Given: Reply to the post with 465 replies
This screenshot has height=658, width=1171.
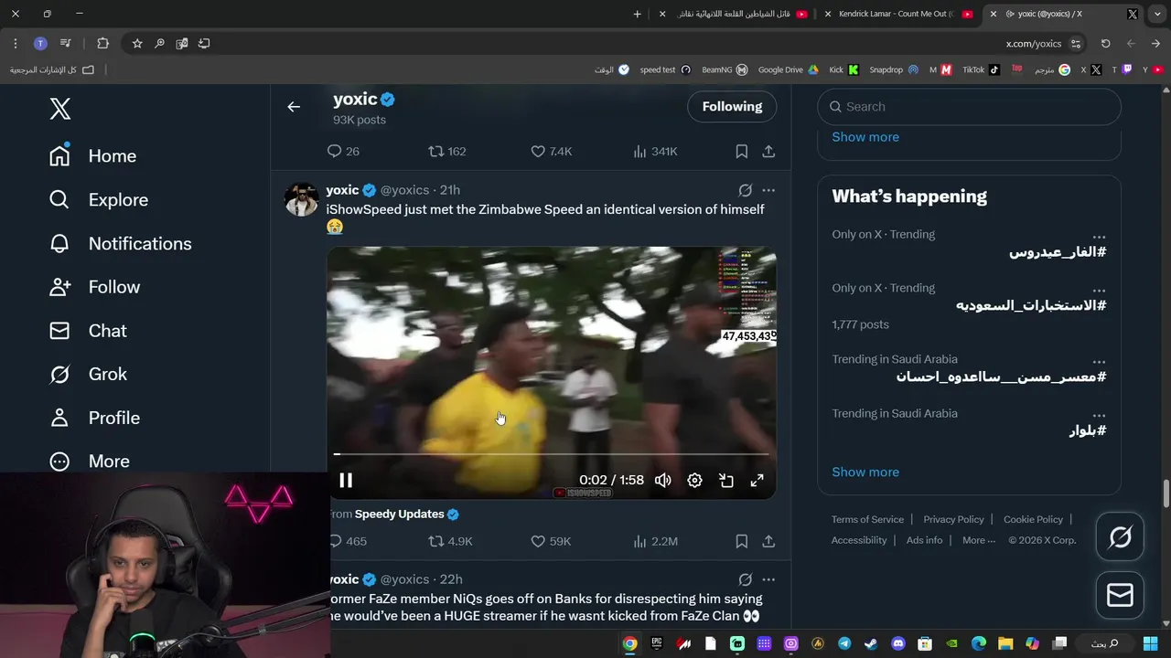Looking at the screenshot, I should 347,542.
